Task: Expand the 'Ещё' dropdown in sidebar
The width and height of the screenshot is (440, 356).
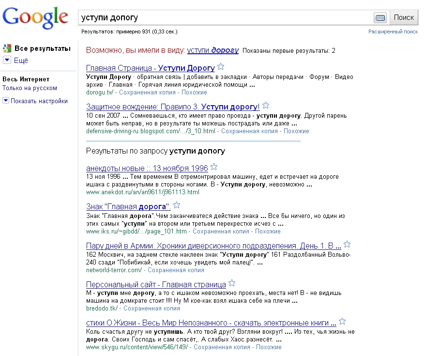Action: point(7,60)
